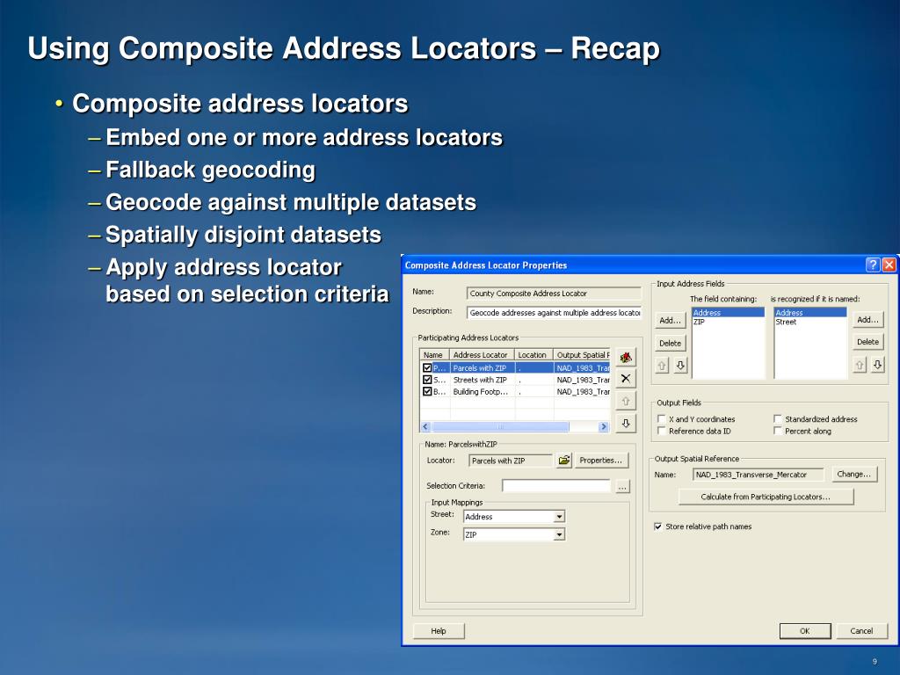
Task: Click the add address locator icon
Action: coord(625,357)
